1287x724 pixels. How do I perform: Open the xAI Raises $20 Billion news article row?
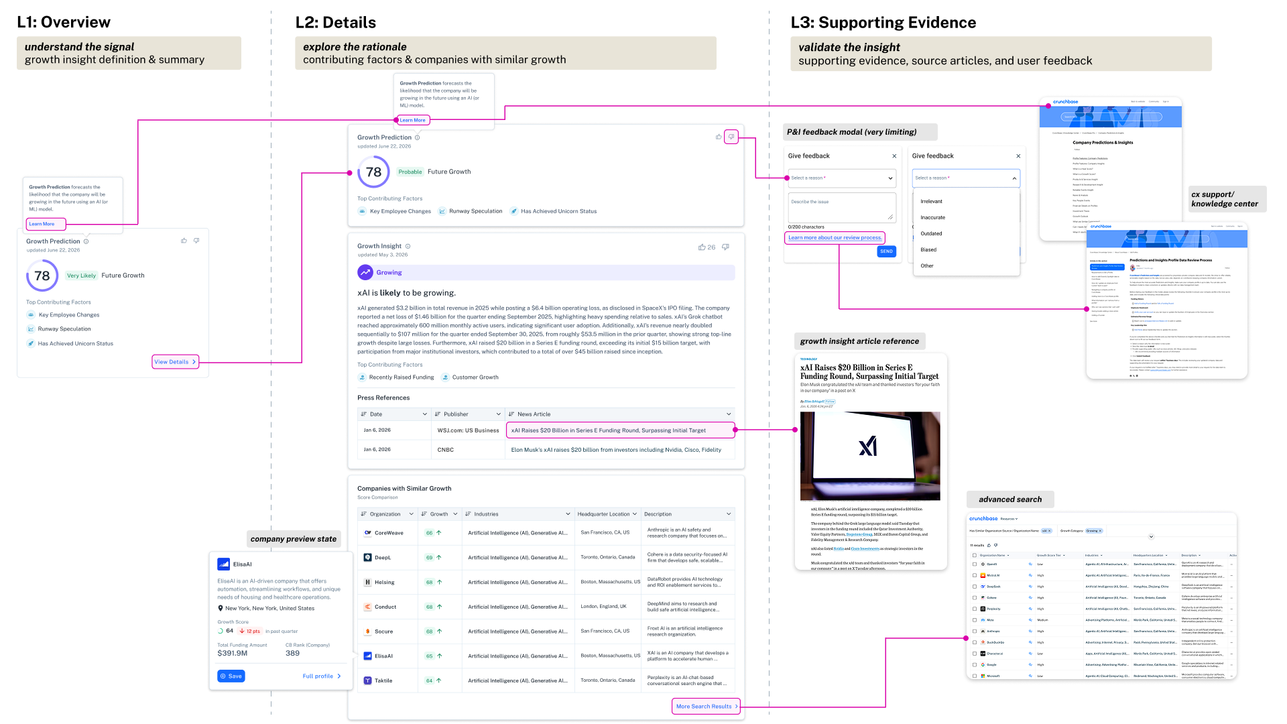tap(620, 430)
